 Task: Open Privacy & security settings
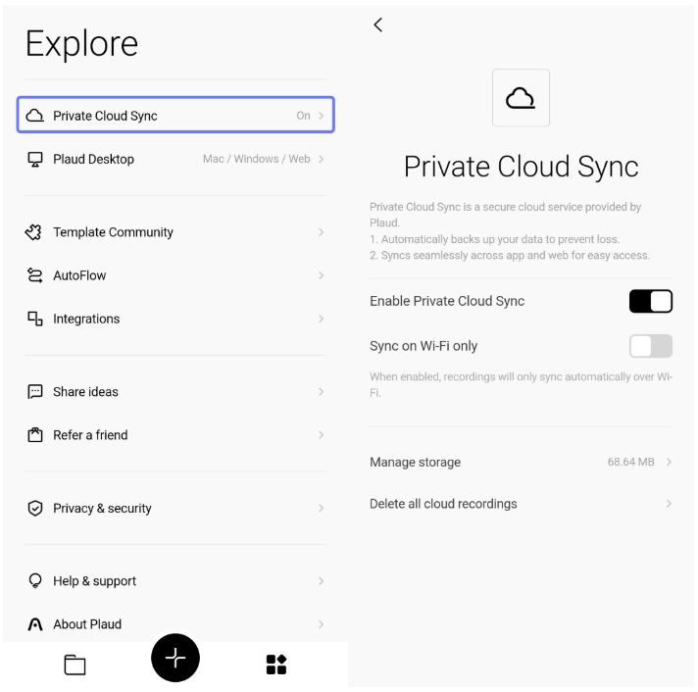coord(175,508)
